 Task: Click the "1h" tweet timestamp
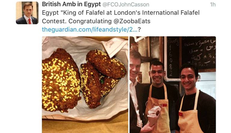(213, 5)
